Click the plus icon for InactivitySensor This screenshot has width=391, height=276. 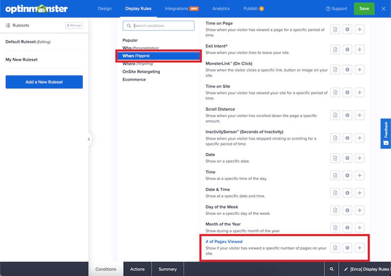pos(360,138)
